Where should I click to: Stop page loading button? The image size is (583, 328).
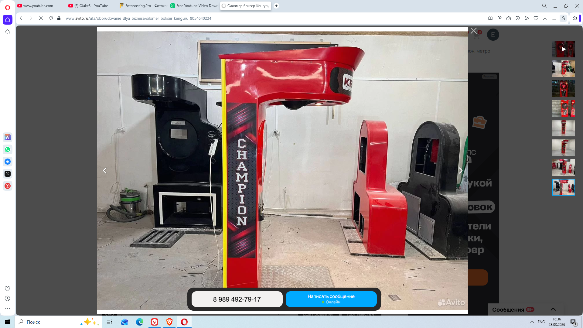pyautogui.click(x=41, y=18)
